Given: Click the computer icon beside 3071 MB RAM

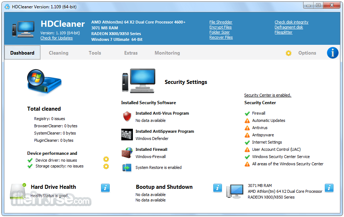Looking at the screenshot, I should pos(235,192).
